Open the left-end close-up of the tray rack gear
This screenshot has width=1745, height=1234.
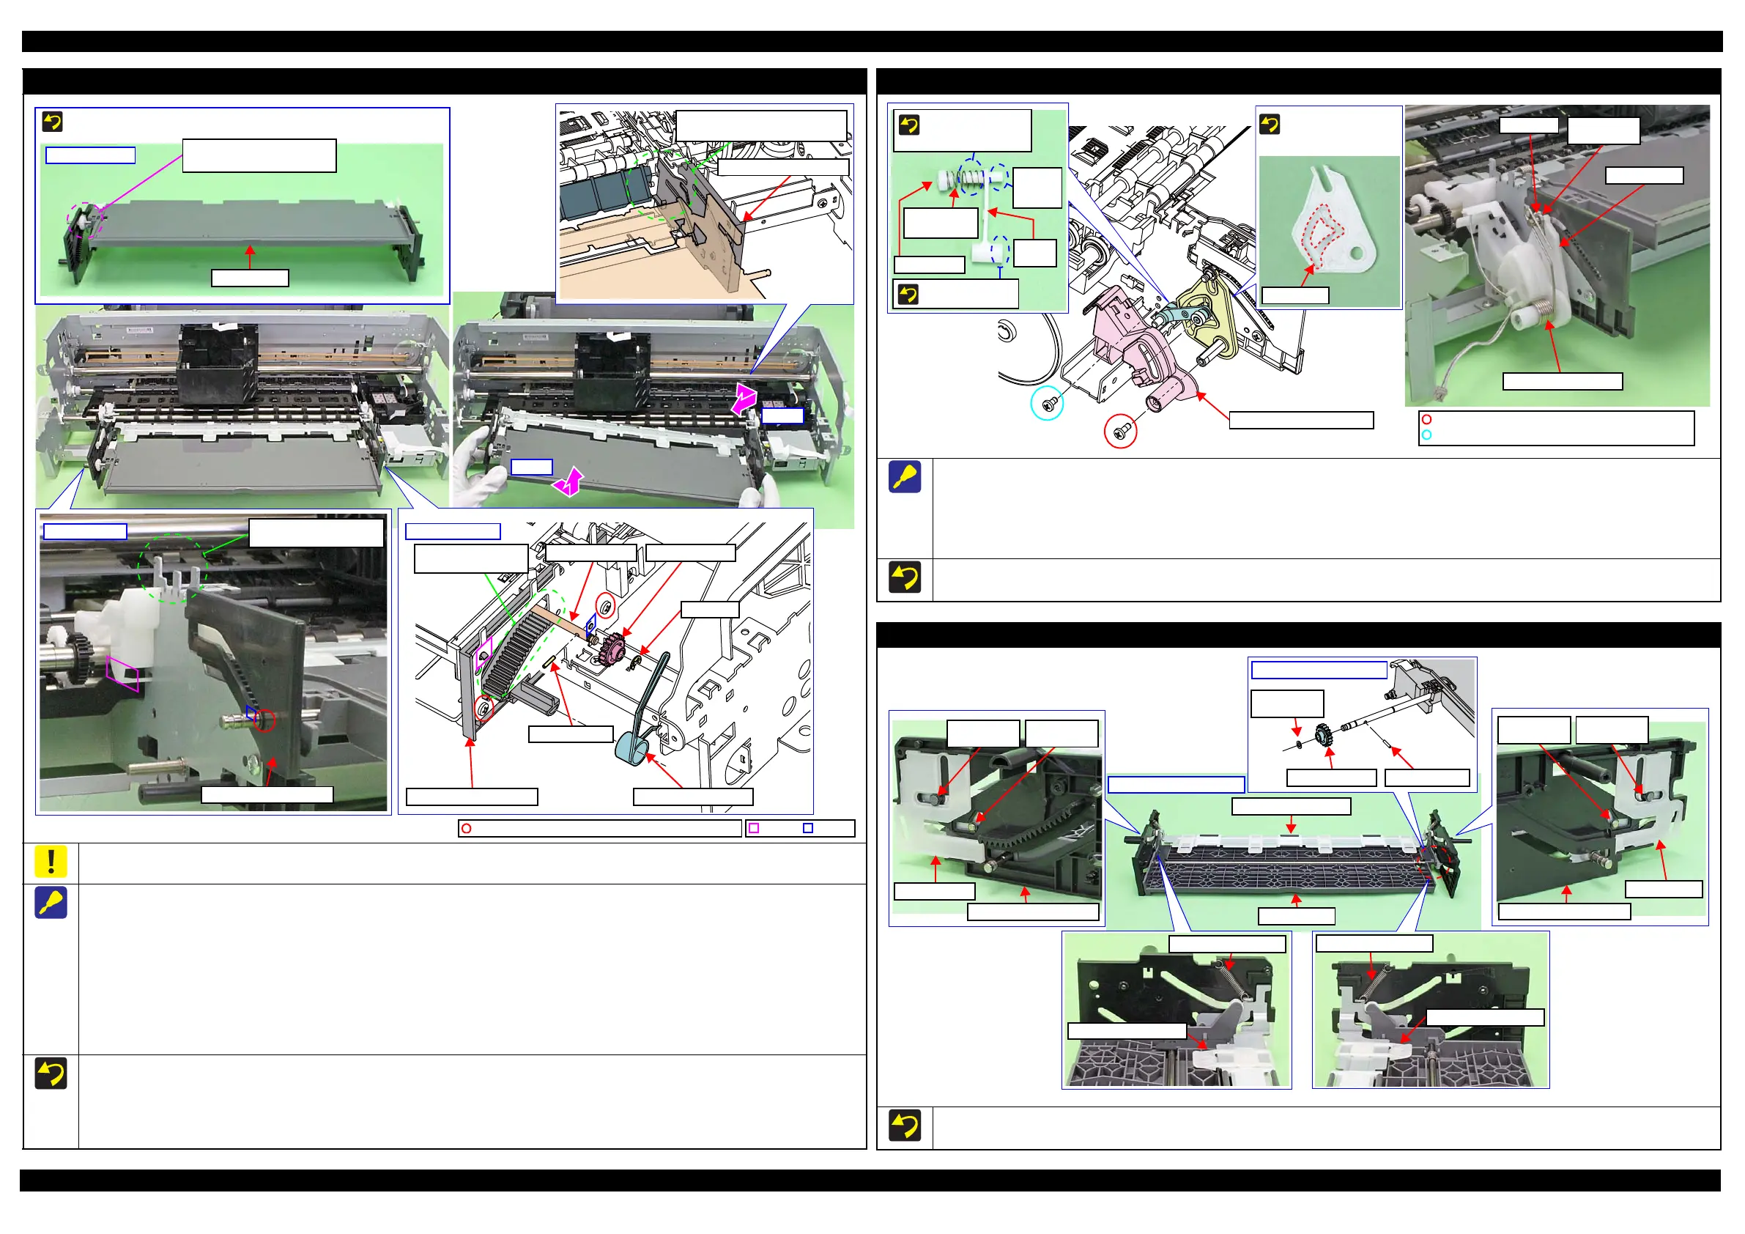pyautogui.click(x=997, y=819)
